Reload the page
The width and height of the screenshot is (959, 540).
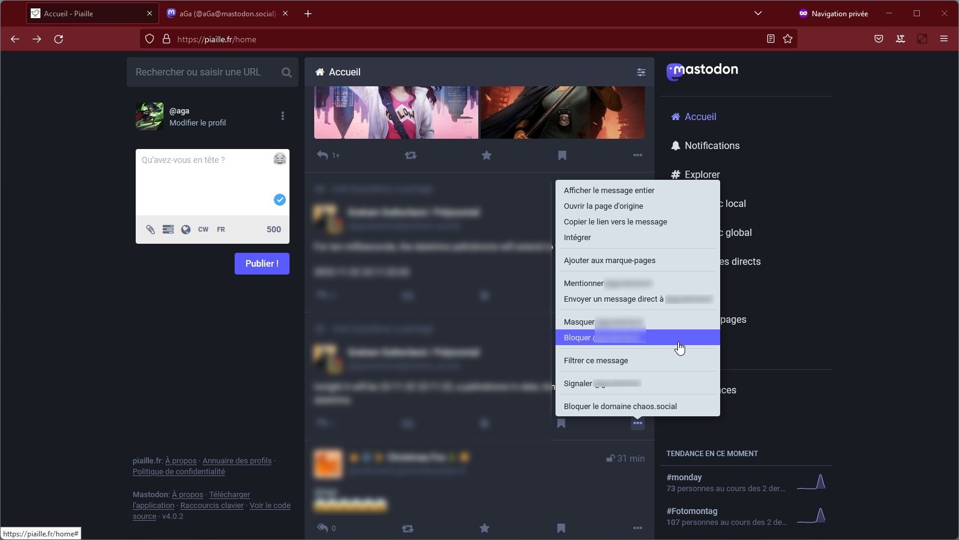click(x=59, y=39)
